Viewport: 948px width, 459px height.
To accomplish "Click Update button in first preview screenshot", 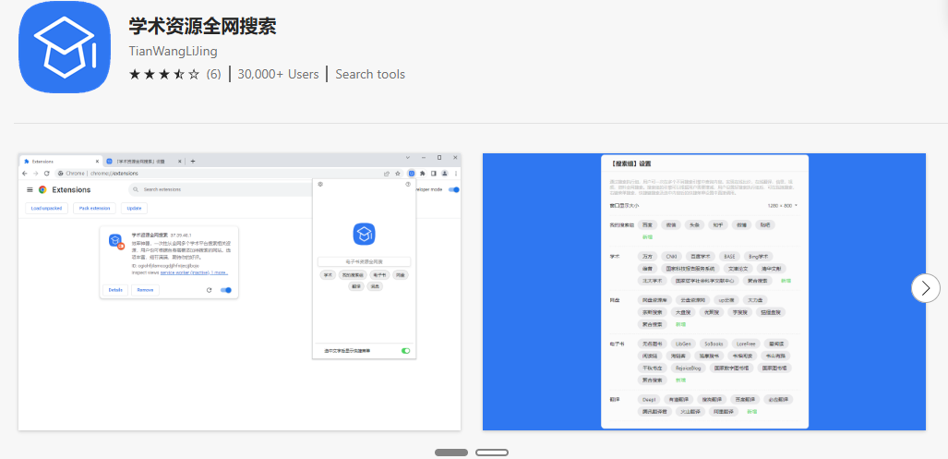I will [134, 208].
